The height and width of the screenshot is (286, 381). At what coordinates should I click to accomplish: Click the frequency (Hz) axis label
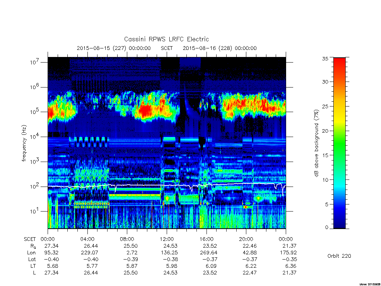tap(24, 143)
